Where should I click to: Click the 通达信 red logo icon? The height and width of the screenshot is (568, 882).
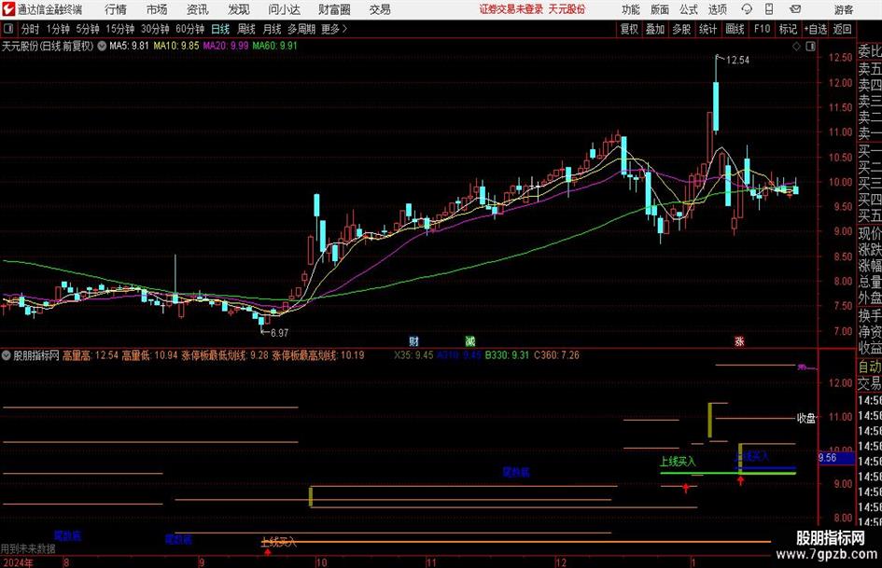(8, 9)
